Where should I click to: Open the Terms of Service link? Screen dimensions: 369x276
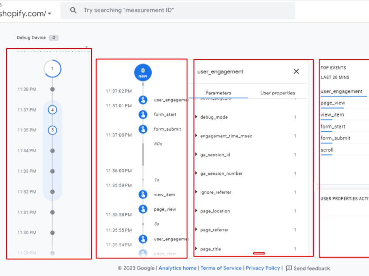point(221,268)
